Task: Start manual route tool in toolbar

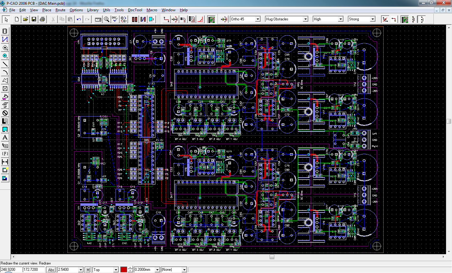Action: coord(166,19)
